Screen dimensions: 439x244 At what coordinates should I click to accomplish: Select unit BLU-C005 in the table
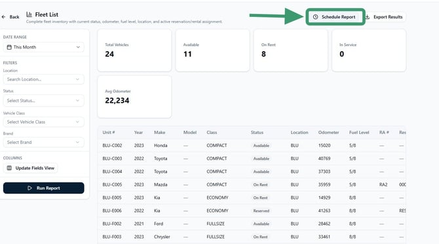pos(112,184)
